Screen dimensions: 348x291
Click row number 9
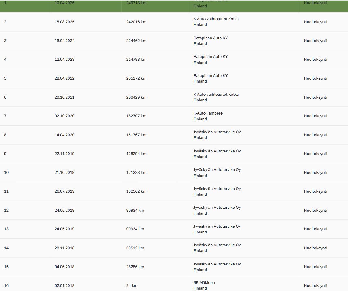point(5,154)
